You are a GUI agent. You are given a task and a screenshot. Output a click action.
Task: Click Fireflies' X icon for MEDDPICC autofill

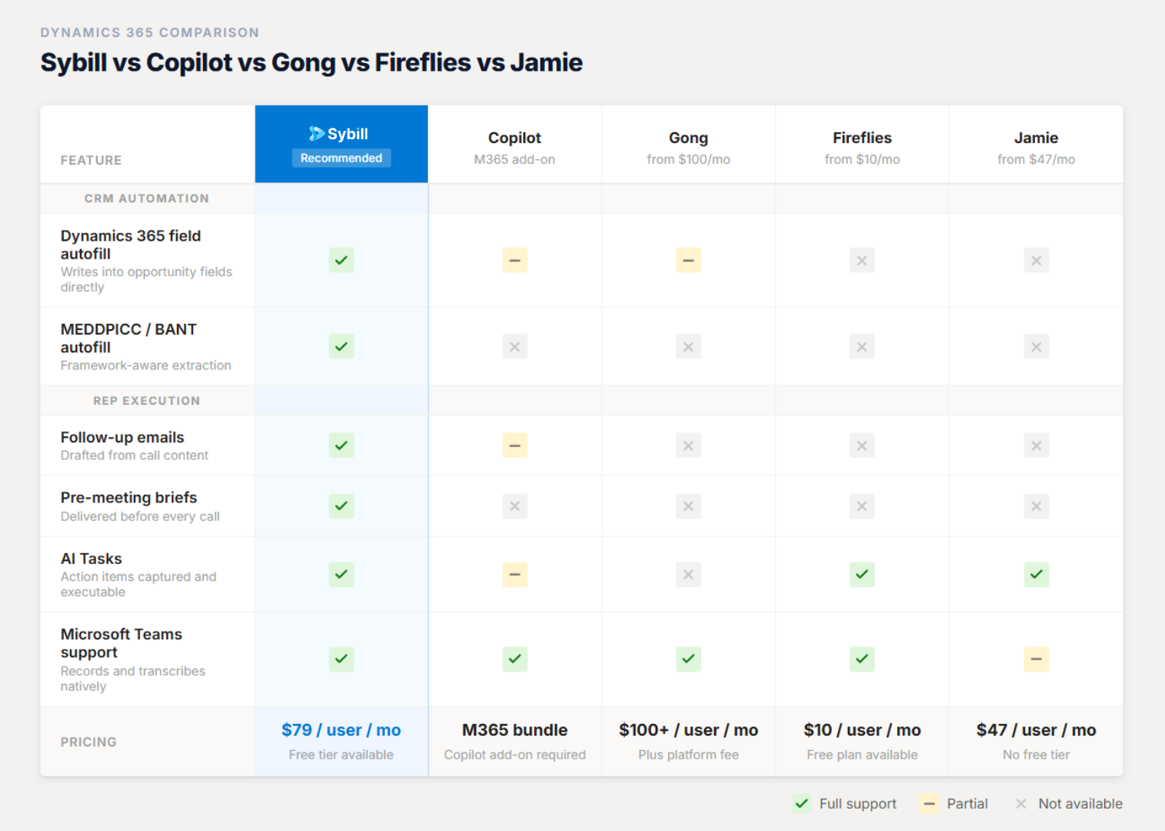862,347
